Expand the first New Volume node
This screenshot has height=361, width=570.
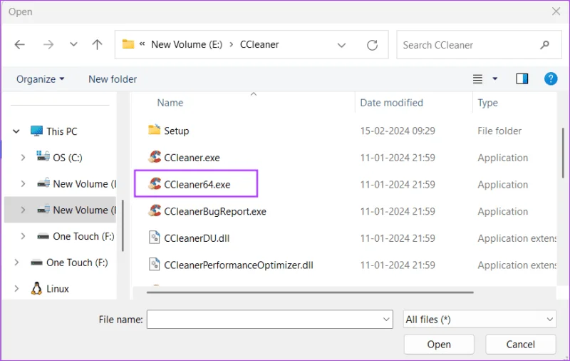click(23, 184)
